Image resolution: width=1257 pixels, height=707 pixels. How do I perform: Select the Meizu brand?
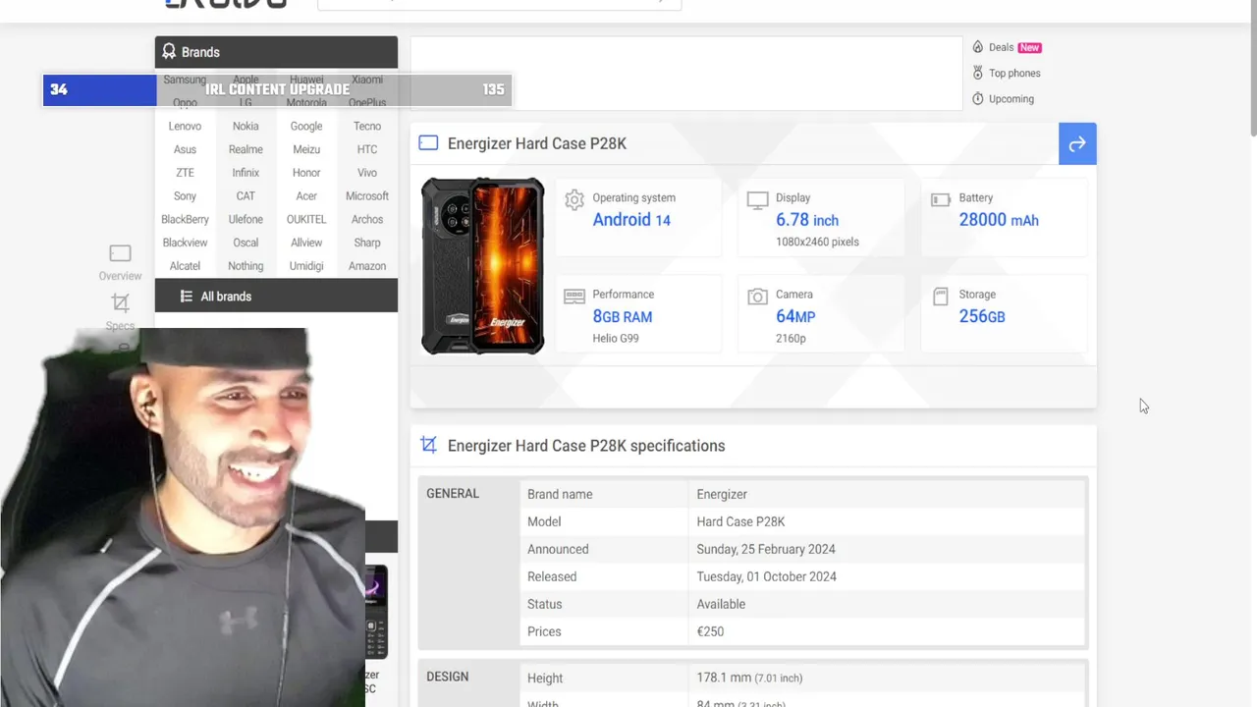306,149
